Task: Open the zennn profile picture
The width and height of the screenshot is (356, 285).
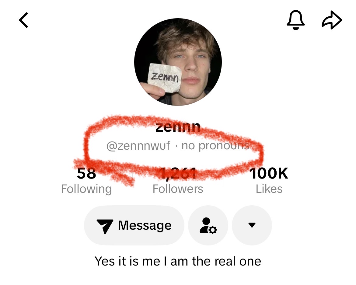Action: point(178,62)
